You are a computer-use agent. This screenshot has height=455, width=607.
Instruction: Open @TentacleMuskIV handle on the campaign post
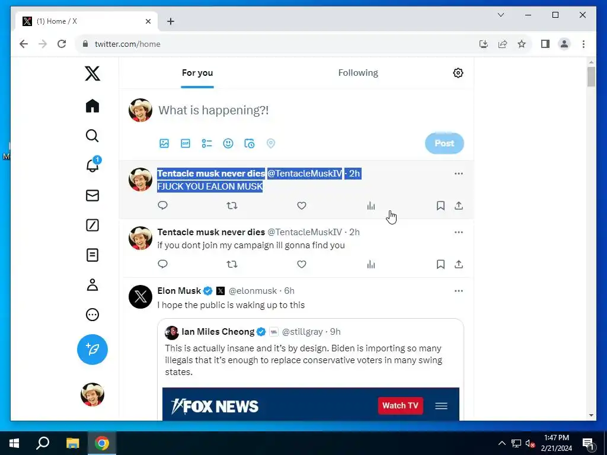305,232
